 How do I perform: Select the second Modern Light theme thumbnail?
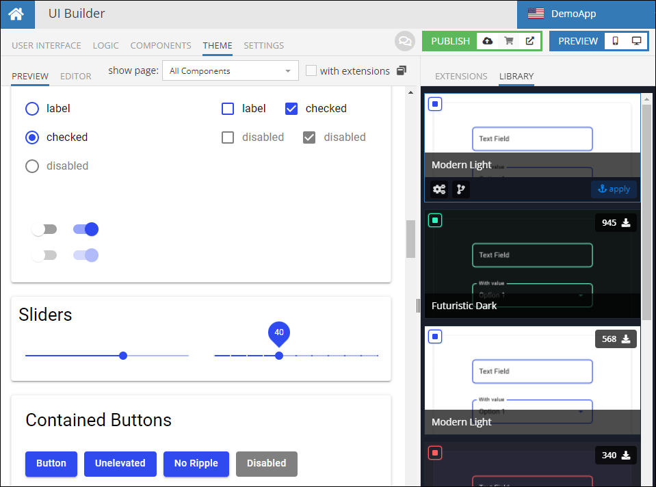[x=532, y=380]
